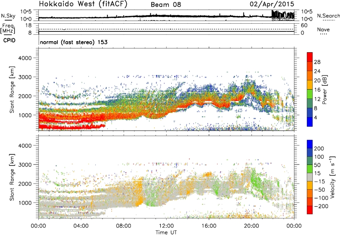This screenshot has width=340, height=235.
Task: Click the 'Hokkaido West (fitACF)' title
Action: 83,4
